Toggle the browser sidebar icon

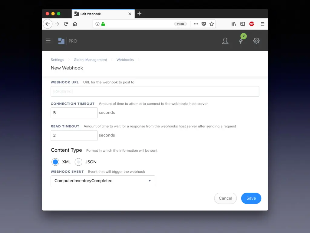tap(242, 24)
